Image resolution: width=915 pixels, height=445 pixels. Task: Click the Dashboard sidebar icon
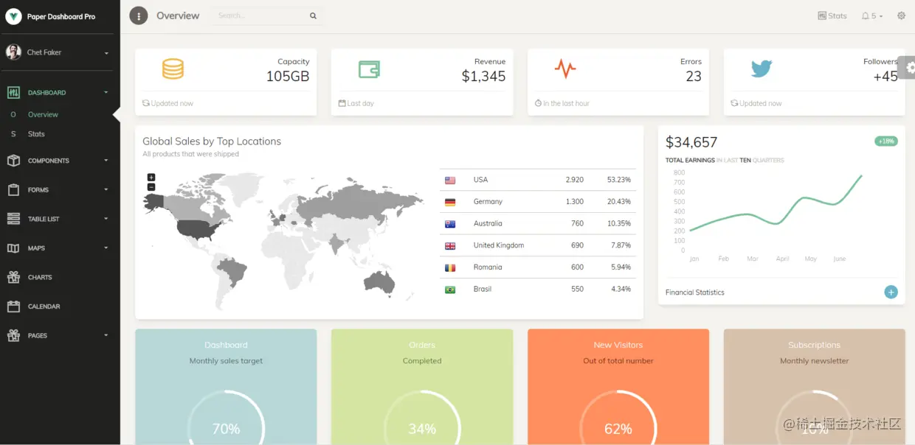13,93
